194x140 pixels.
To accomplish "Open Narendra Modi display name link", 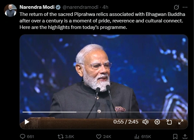I will [37, 7].
